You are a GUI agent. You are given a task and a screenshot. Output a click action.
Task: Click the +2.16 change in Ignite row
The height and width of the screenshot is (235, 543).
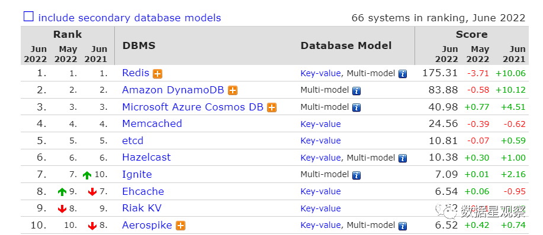tap(513, 175)
